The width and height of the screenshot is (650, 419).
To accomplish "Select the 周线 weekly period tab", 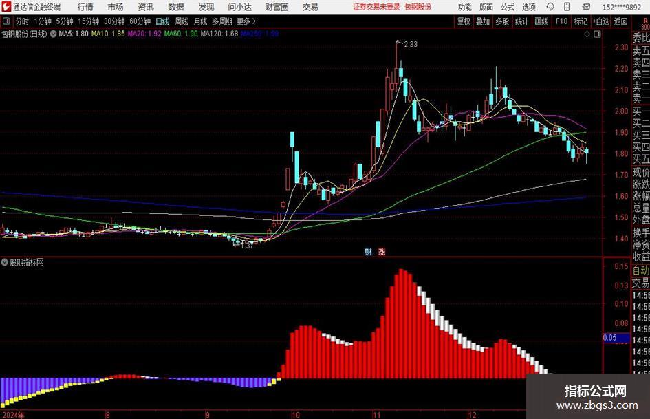I will (x=182, y=21).
